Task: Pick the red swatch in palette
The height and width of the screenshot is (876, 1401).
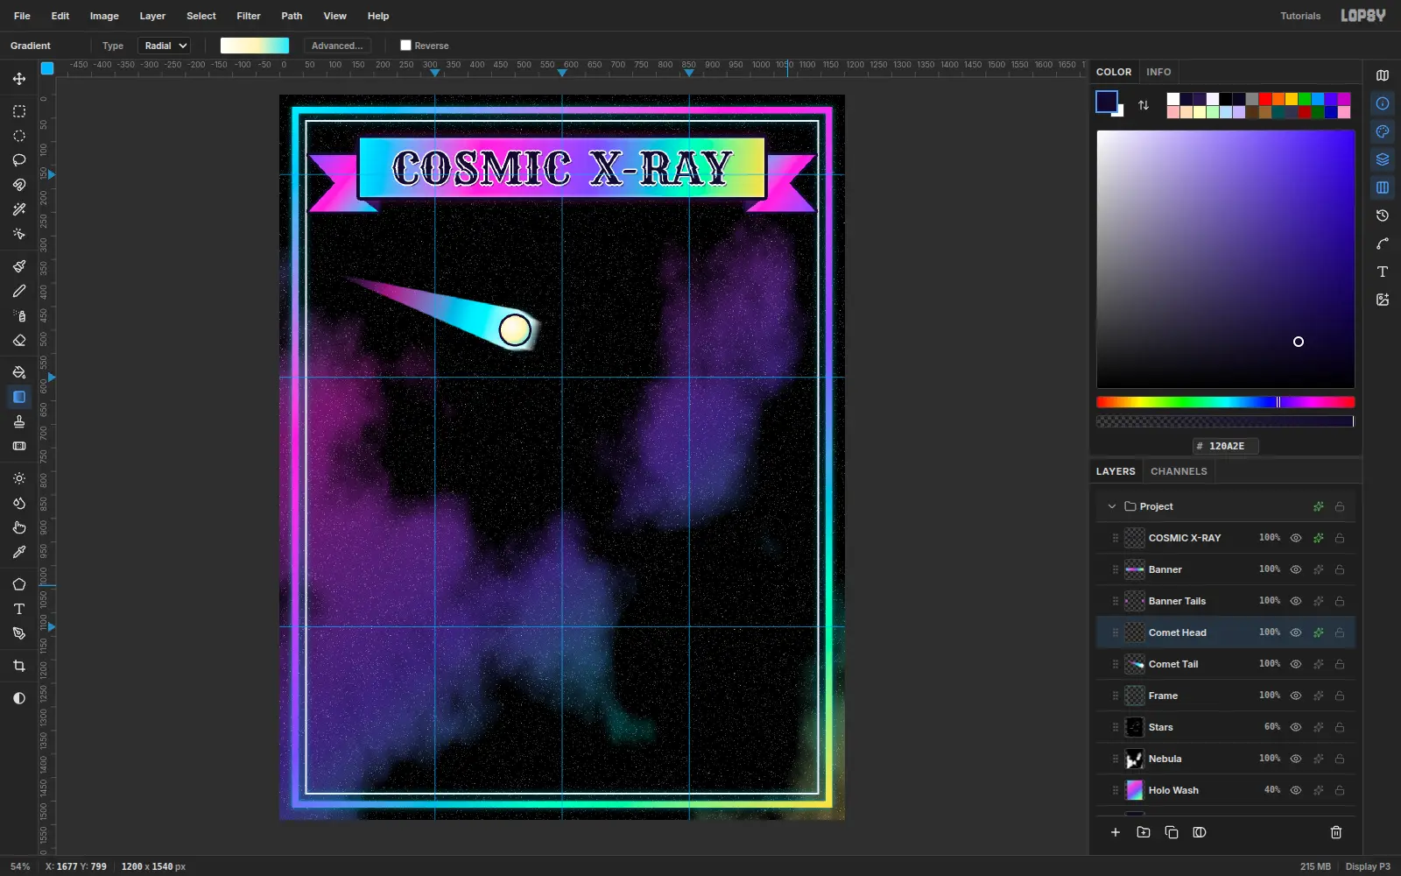Action: click(1265, 99)
